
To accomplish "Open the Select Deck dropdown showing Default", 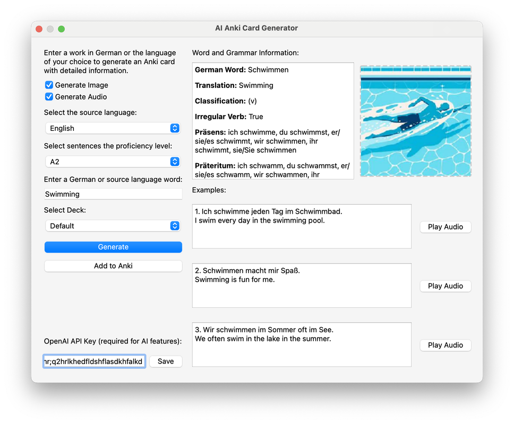I will click(113, 226).
